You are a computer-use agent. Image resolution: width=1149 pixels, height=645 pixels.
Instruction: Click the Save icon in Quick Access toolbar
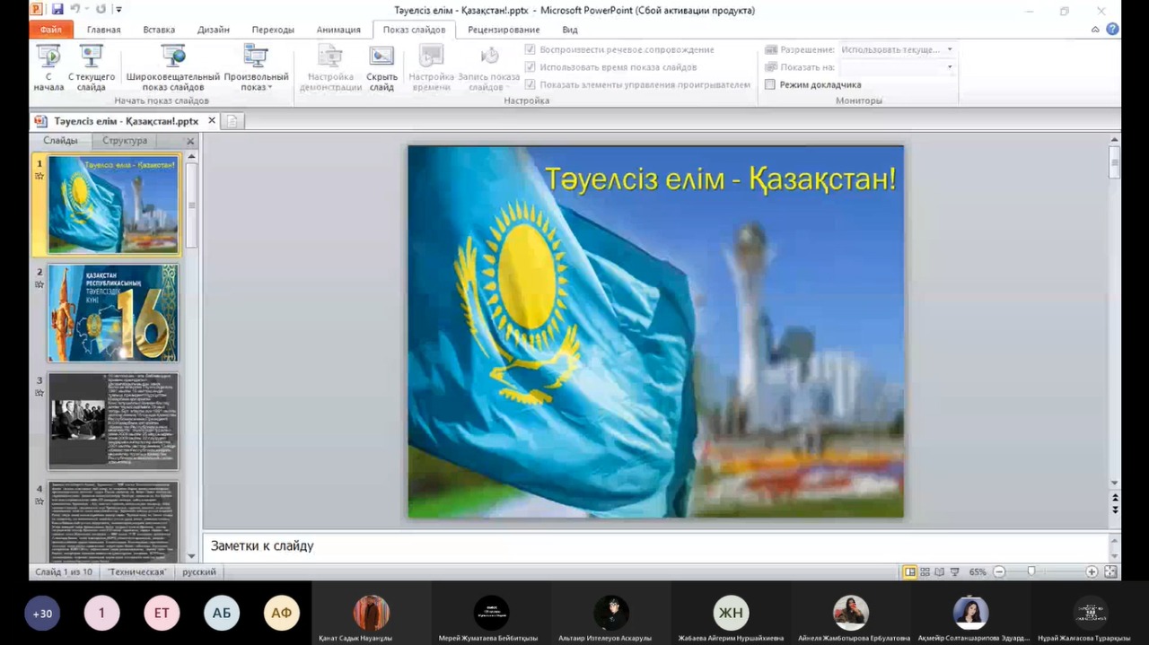[57, 10]
